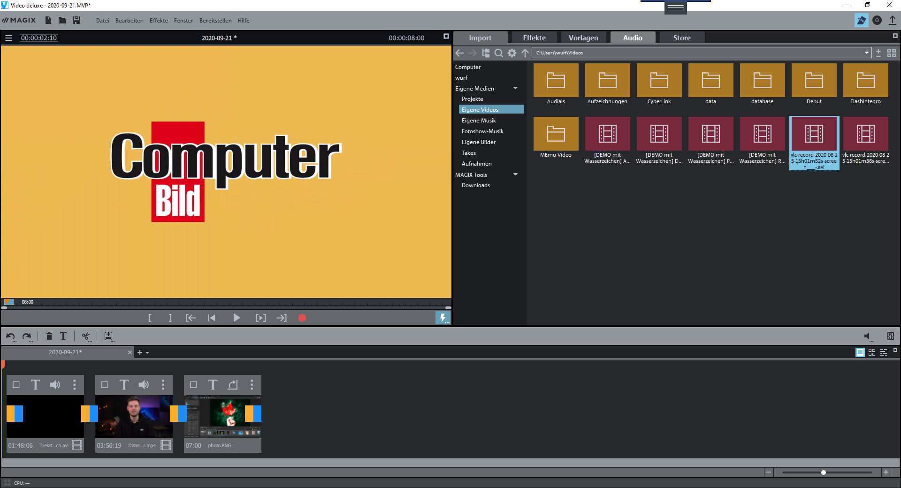This screenshot has width=901, height=488.
Task: Tick the checkbox on the Disney mp4 clip
Action: 105,385
